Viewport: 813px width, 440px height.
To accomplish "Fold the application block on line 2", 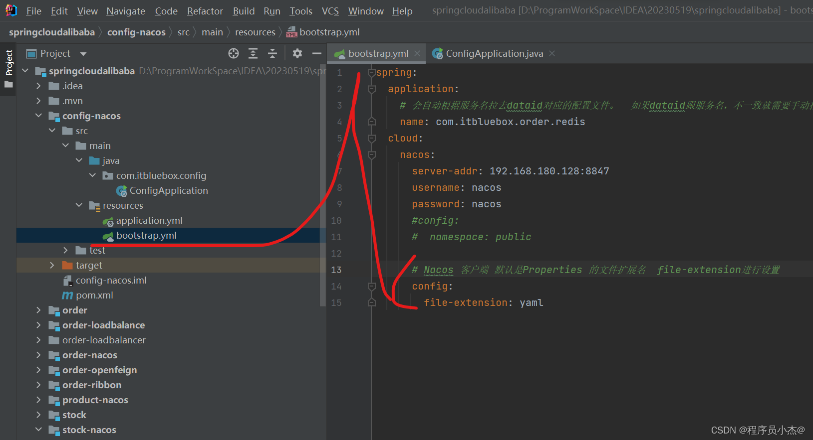I will pyautogui.click(x=371, y=89).
